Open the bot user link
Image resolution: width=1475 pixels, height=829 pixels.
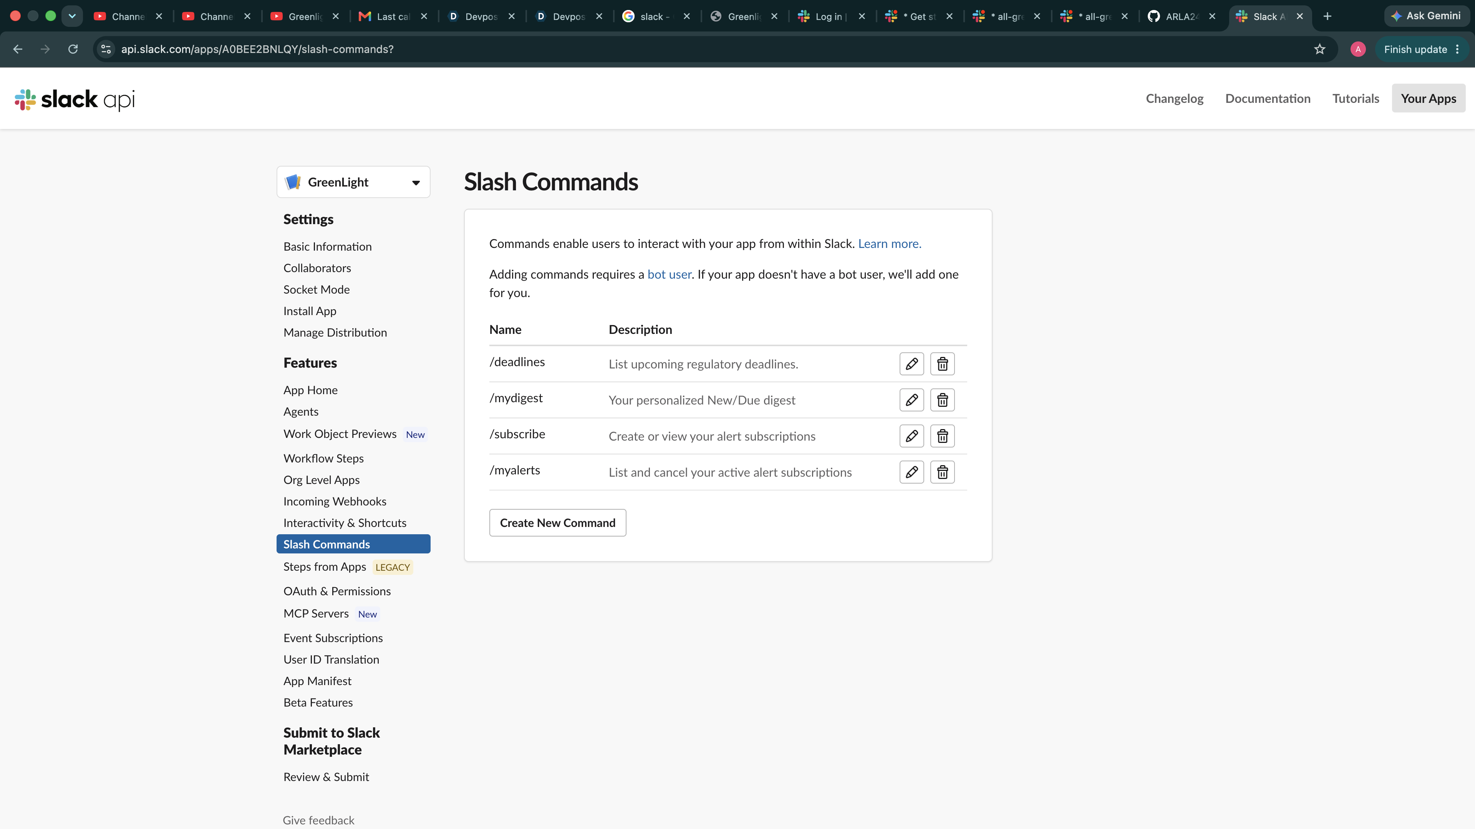pyautogui.click(x=670, y=275)
